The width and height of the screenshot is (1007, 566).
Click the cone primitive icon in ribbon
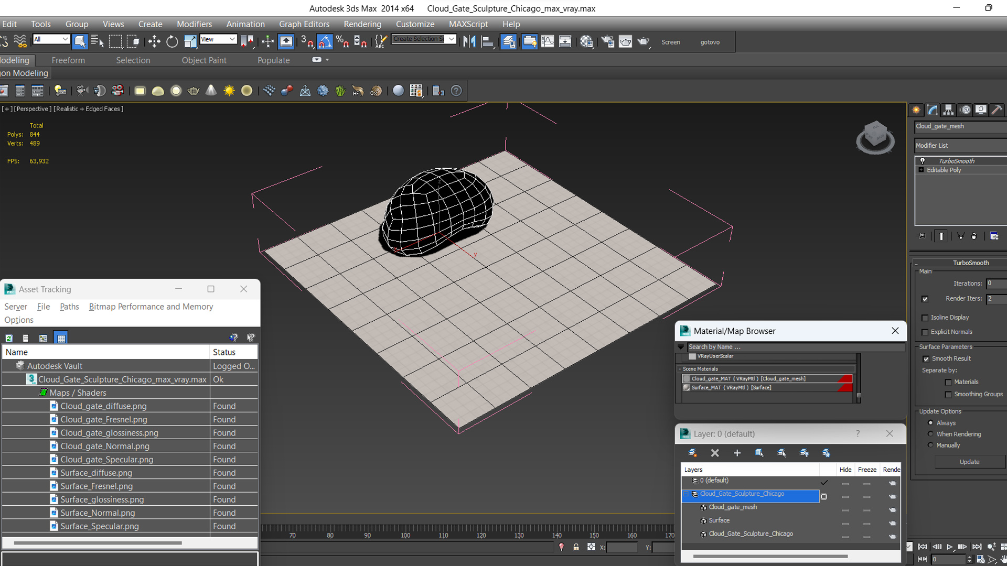click(211, 91)
